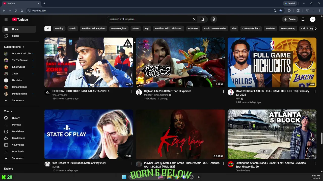This screenshot has height=181, width=323.
Task: Open options for High on Life 2 video
Action: (x=223, y=92)
